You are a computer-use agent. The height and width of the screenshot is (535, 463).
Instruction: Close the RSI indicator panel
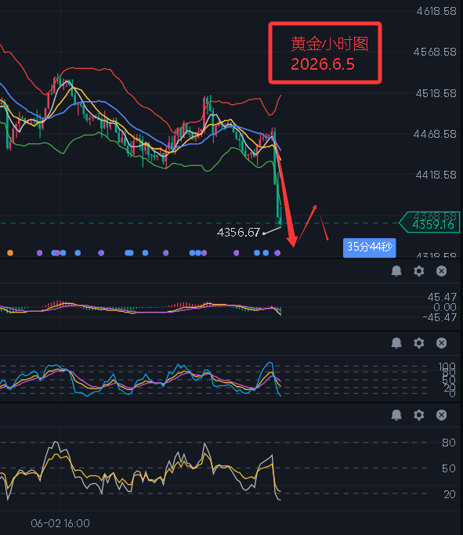[x=441, y=415]
